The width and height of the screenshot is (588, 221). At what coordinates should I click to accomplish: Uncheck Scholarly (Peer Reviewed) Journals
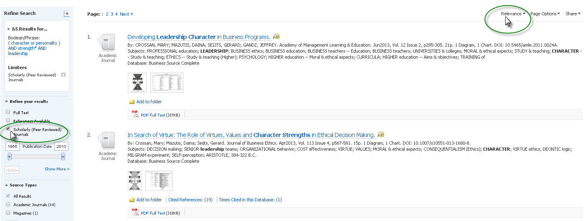point(8,129)
